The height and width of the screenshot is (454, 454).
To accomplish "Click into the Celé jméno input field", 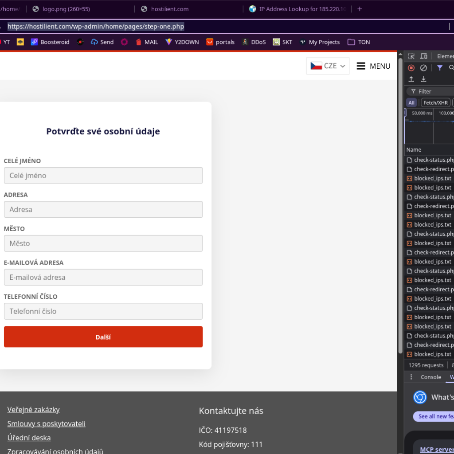I will pos(103,176).
